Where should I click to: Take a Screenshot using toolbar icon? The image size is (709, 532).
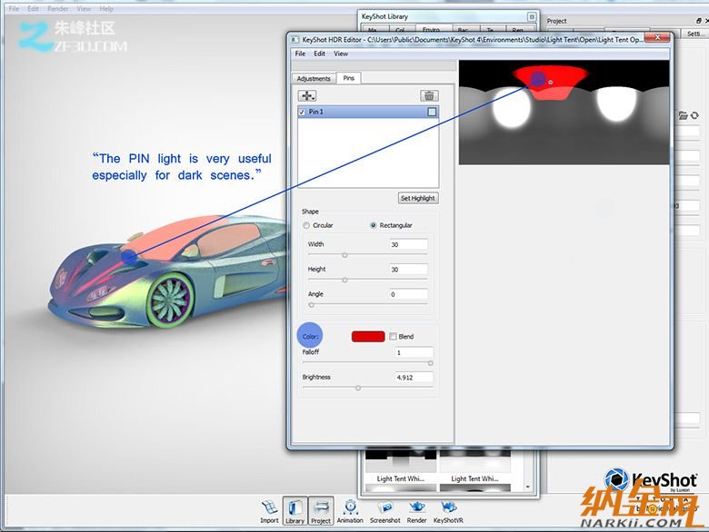[384, 508]
